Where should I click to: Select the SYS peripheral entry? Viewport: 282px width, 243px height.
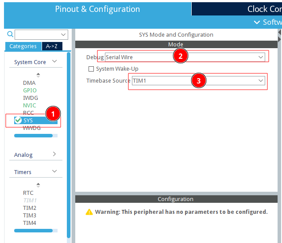pyautogui.click(x=36, y=121)
